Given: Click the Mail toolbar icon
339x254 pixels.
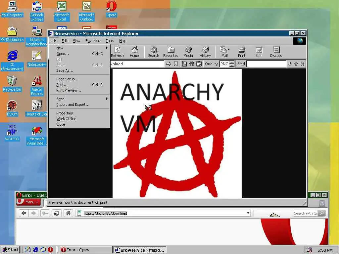Looking at the screenshot, I should [x=223, y=52].
